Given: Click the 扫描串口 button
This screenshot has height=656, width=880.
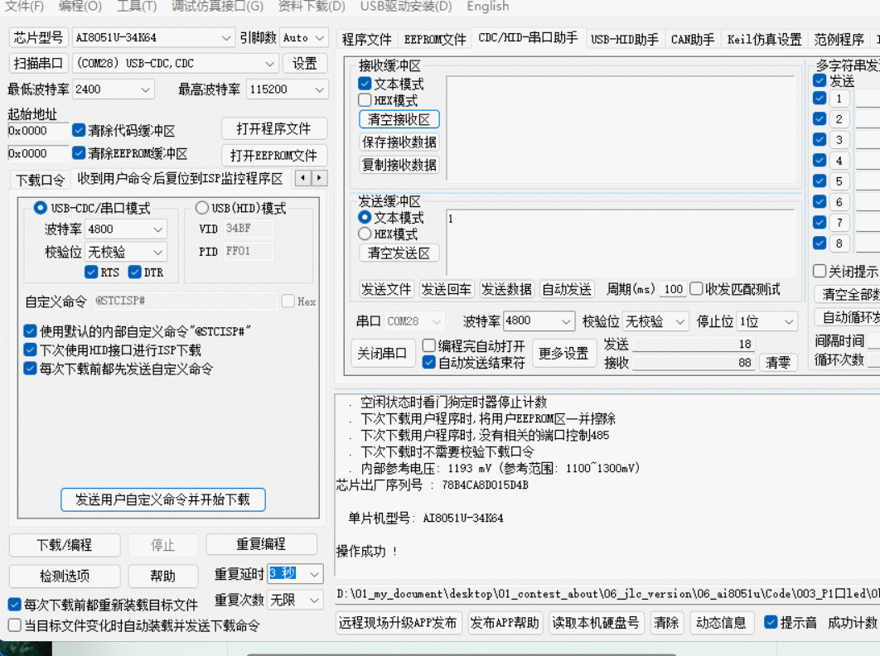Looking at the screenshot, I should point(39,64).
